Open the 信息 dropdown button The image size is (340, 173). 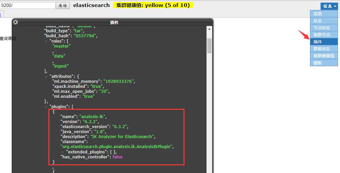pos(329,6)
